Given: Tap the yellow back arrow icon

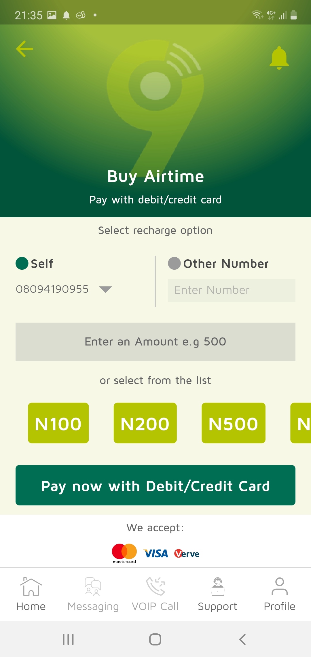Looking at the screenshot, I should (24, 49).
